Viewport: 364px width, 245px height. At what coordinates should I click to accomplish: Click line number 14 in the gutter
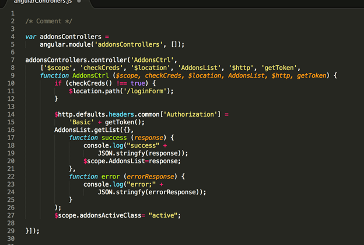click(11, 114)
